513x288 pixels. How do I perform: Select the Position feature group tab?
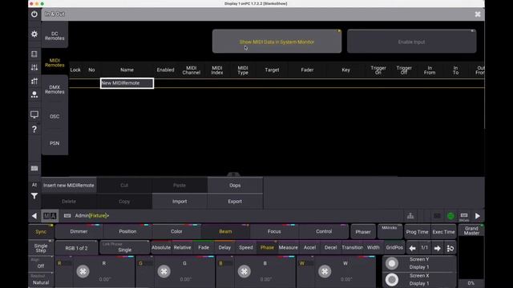[127, 231]
